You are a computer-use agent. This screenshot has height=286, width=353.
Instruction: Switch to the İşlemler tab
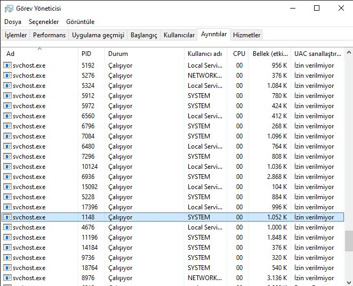tap(16, 35)
